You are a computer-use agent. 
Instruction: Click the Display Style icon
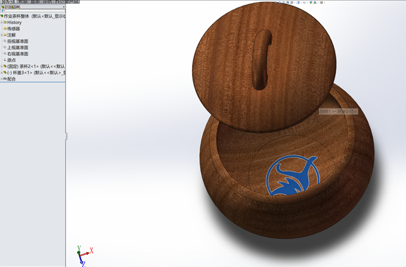pos(298,2)
